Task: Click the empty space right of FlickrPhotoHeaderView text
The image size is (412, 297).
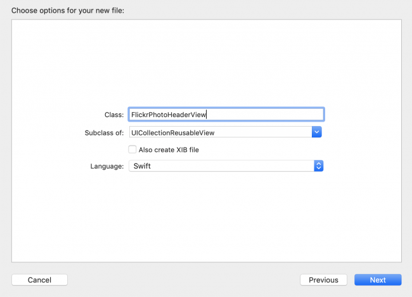Action: (266, 115)
